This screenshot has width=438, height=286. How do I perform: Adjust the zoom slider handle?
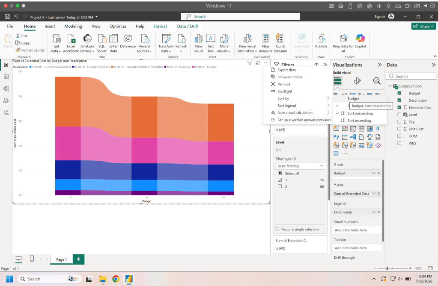(x=387, y=268)
